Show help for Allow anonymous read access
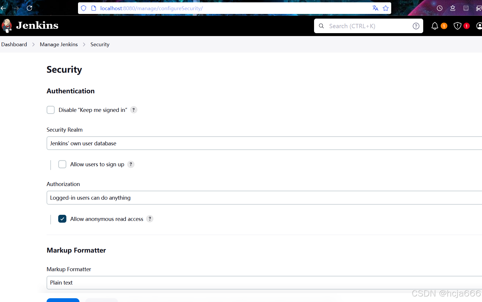 150,219
